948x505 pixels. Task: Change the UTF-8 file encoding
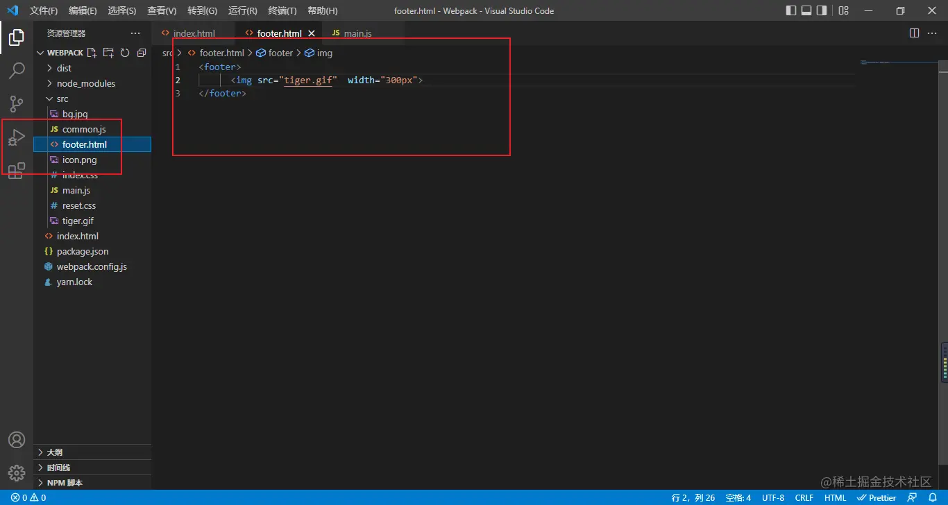(x=773, y=497)
